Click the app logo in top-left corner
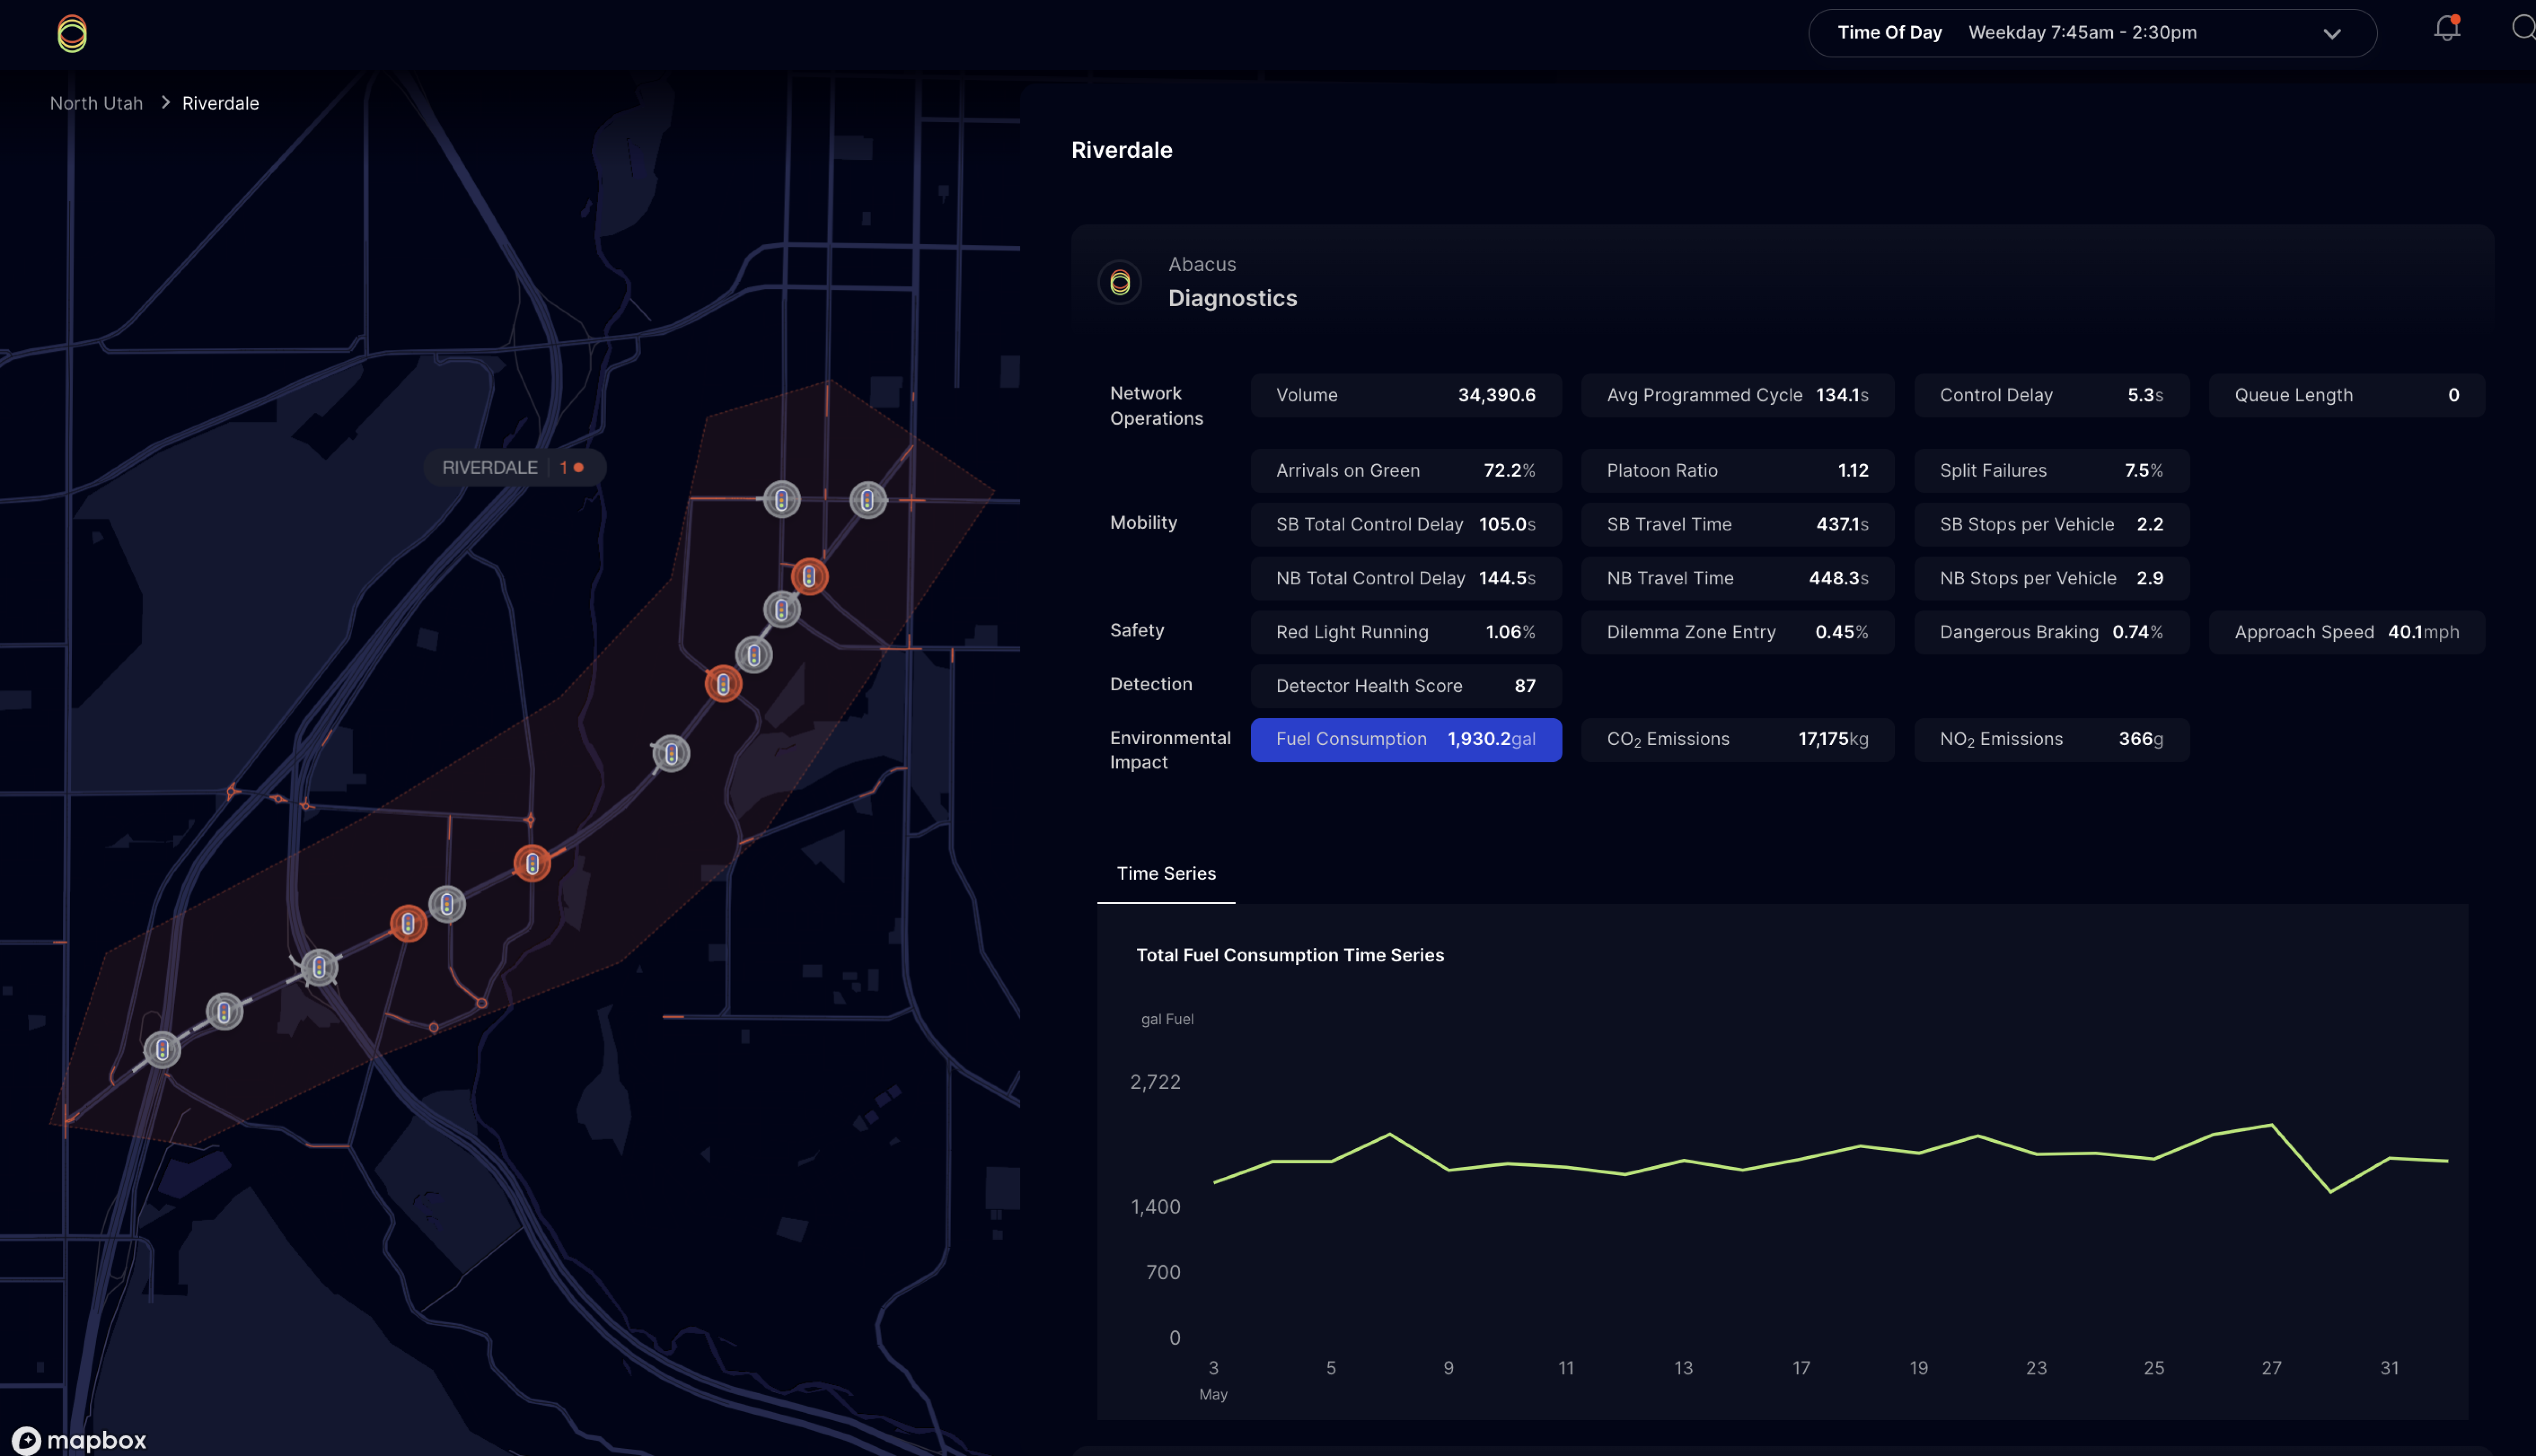Image resolution: width=2536 pixels, height=1456 pixels. pos(72,34)
